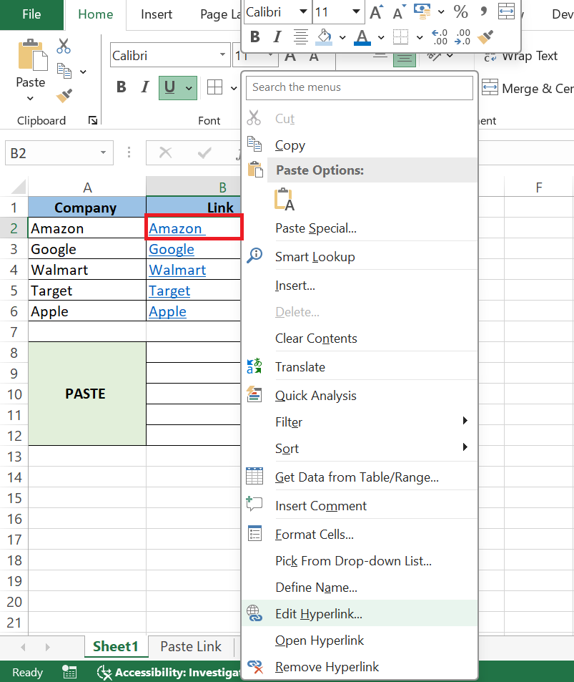The width and height of the screenshot is (574, 682).
Task: Click the Search the menus field
Action: click(360, 87)
